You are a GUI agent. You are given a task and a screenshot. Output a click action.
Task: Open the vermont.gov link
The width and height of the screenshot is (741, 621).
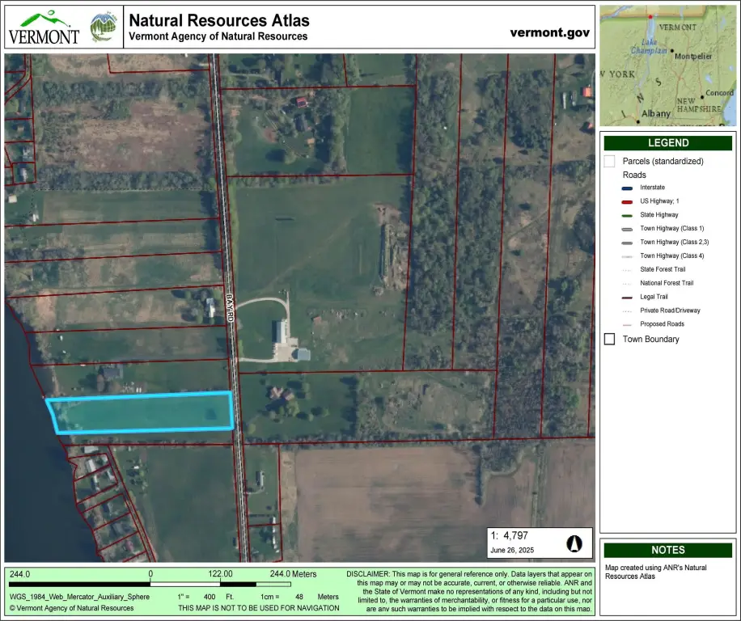pos(550,32)
